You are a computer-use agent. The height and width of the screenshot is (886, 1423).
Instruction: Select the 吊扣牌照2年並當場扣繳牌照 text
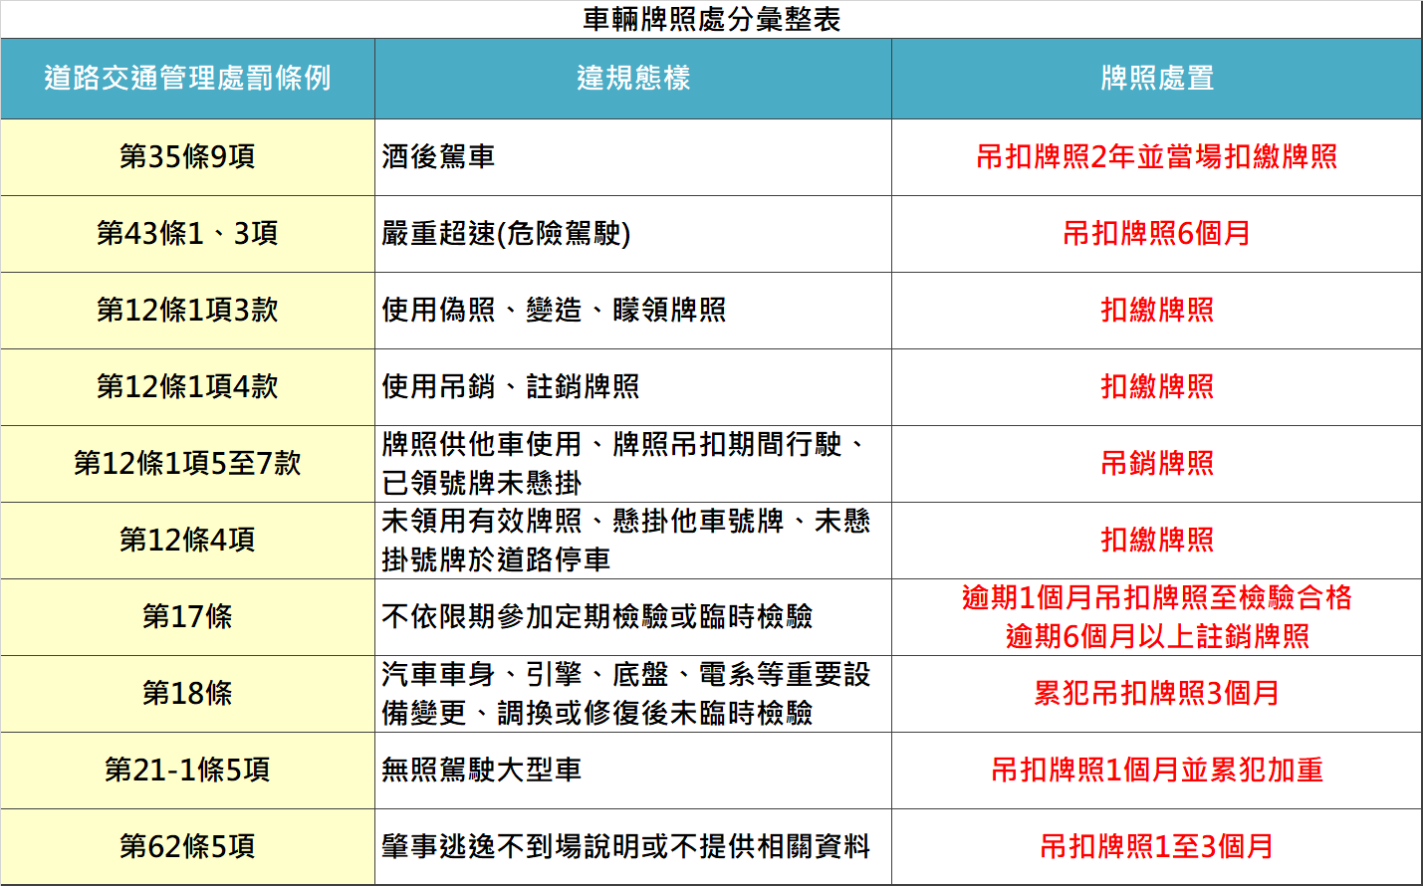click(1155, 157)
